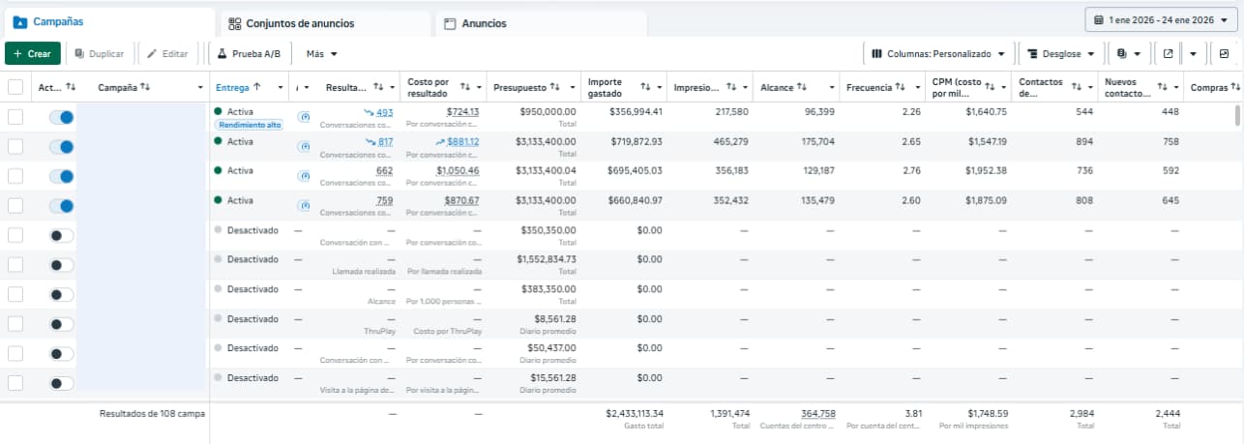Open date range 1 ene 2026 - 24 ene 2026
1244x444 pixels.
pos(1162,19)
